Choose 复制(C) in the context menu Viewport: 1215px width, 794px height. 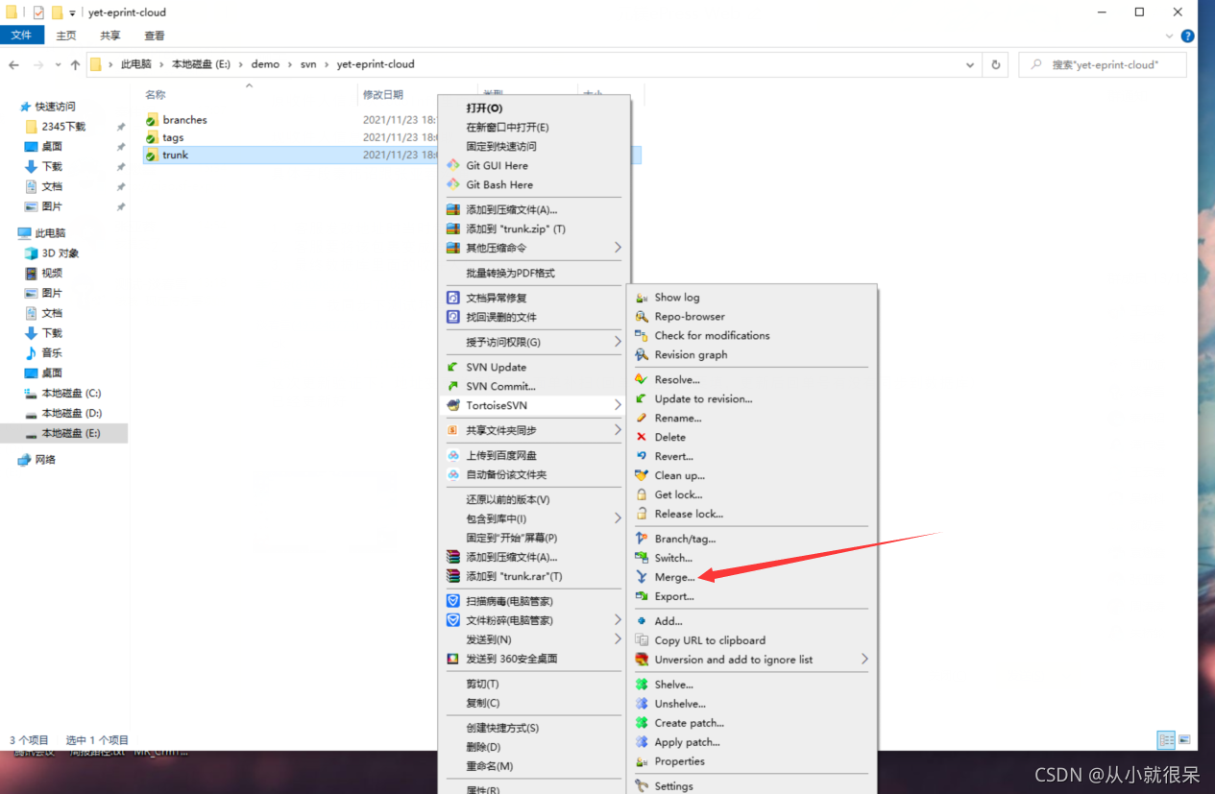pyautogui.click(x=482, y=703)
